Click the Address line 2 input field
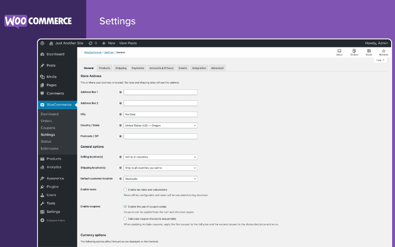Image resolution: width=395 pixels, height=247 pixels. [160, 103]
